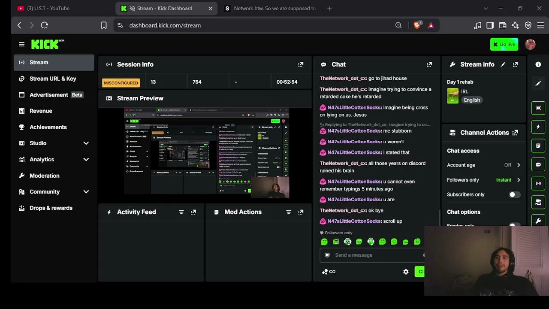
Task: Toggle the browser sidebar panel
Action: pos(490,25)
